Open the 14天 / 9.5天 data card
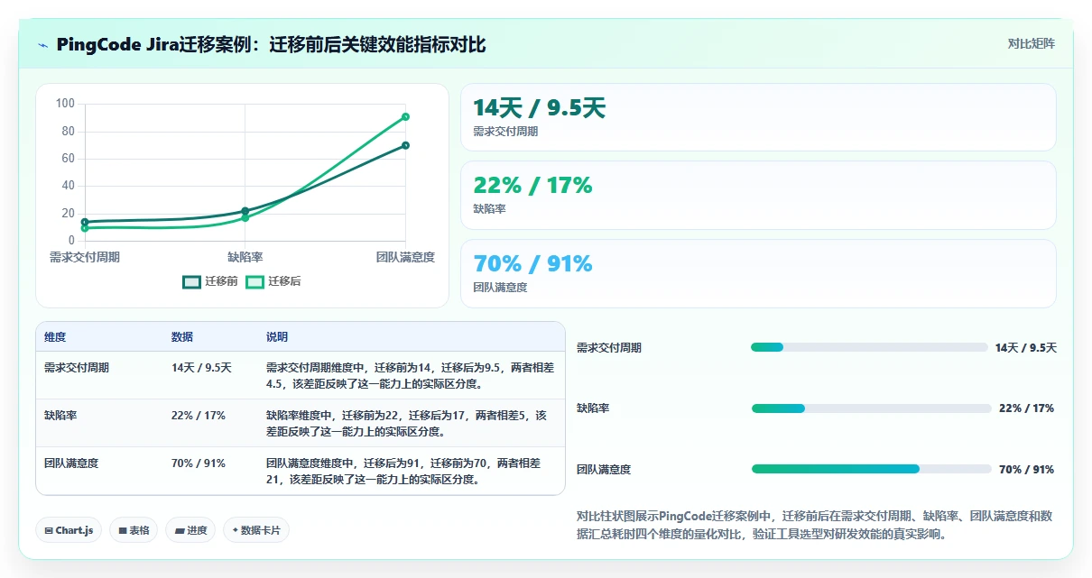 pos(758,117)
